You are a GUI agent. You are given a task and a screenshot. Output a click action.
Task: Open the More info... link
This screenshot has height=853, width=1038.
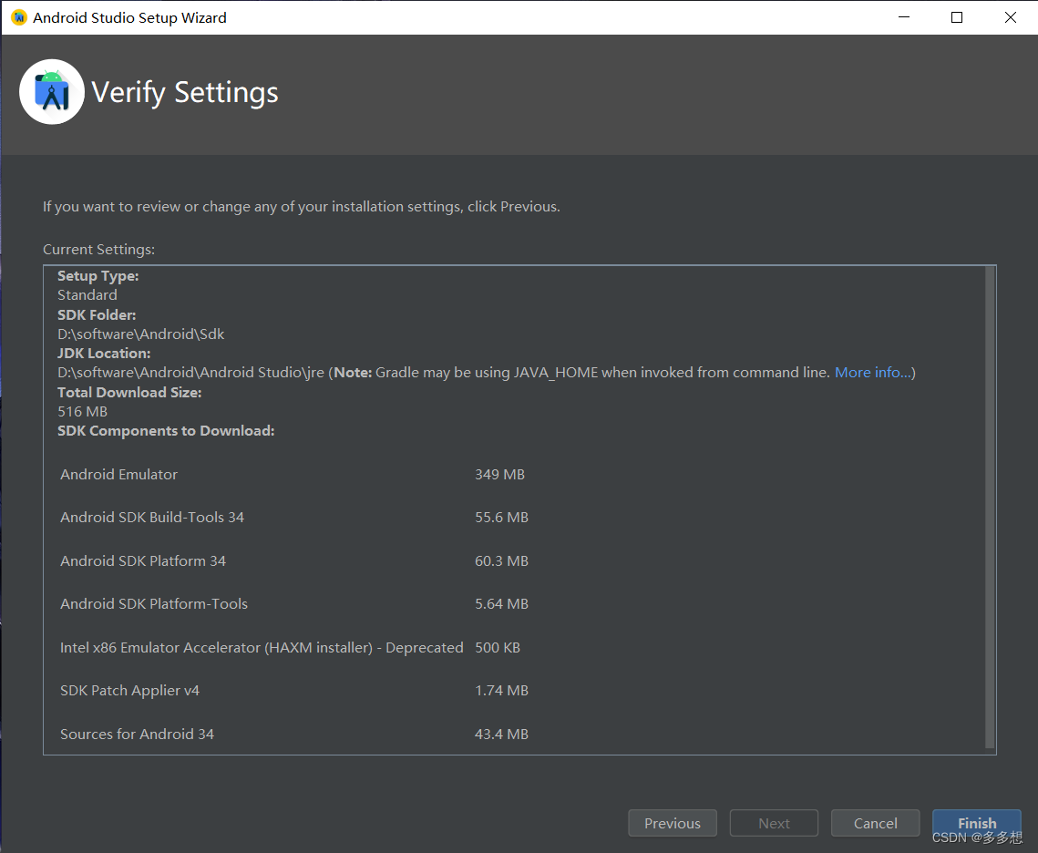(x=872, y=373)
